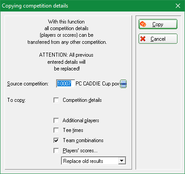The width and height of the screenshot is (185, 174).
Task: Click the Source competition label
Action: coord(28,84)
